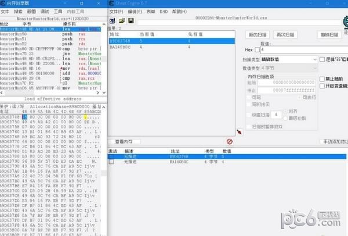Select the highlighted address list row B9D63748
Viewport: 348px width, 236px height.
pyautogui.click(x=227, y=156)
